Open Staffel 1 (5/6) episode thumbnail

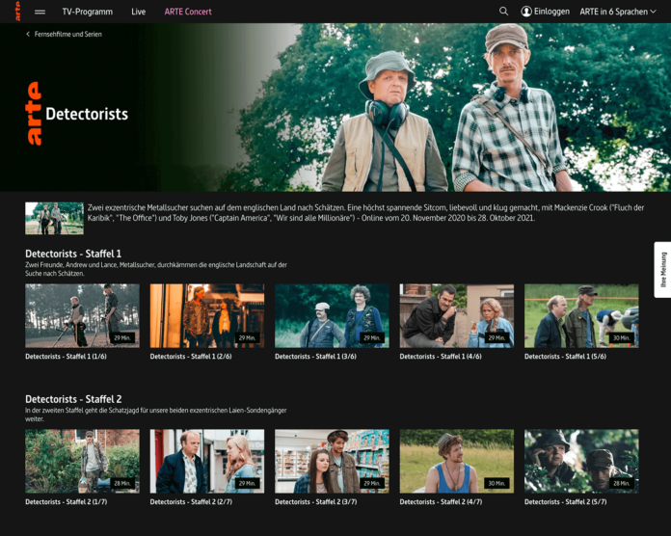pyautogui.click(x=581, y=315)
